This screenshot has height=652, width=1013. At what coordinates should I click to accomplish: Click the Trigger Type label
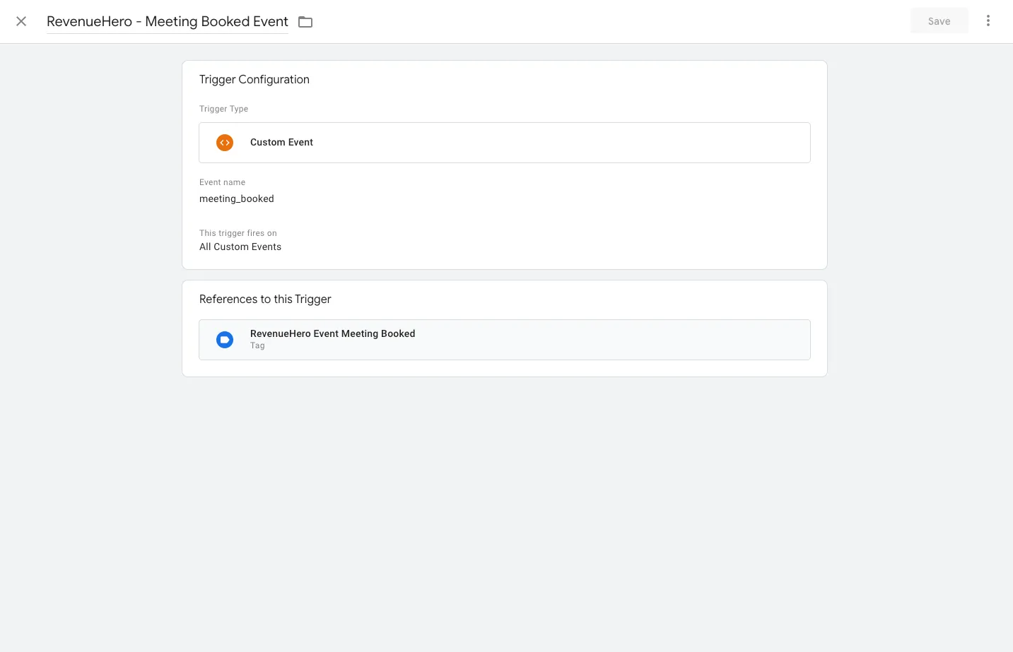pyautogui.click(x=223, y=109)
